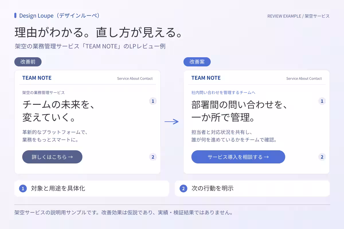Open Service link in the 改善案 mockup
344x229 pixels.
pyautogui.click(x=292, y=78)
